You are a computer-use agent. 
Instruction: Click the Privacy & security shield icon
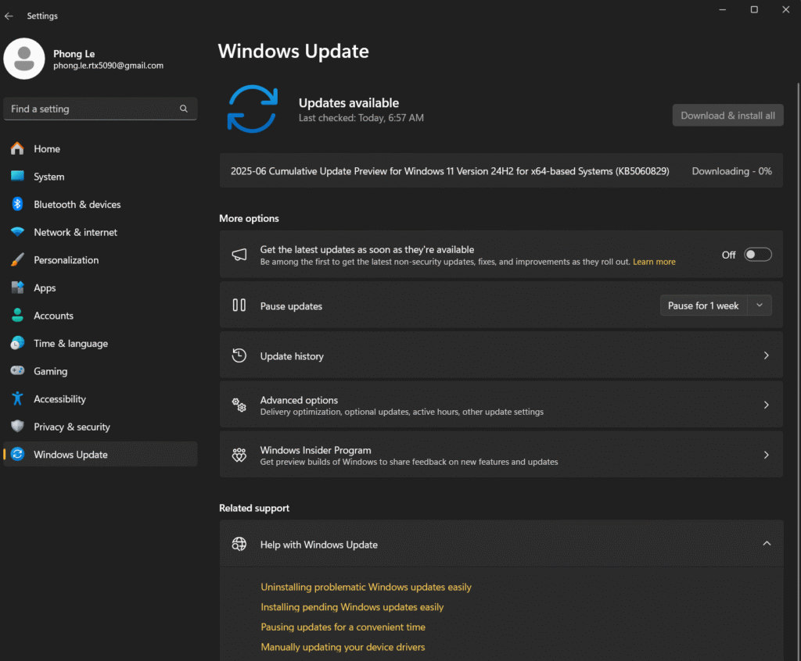[17, 426]
